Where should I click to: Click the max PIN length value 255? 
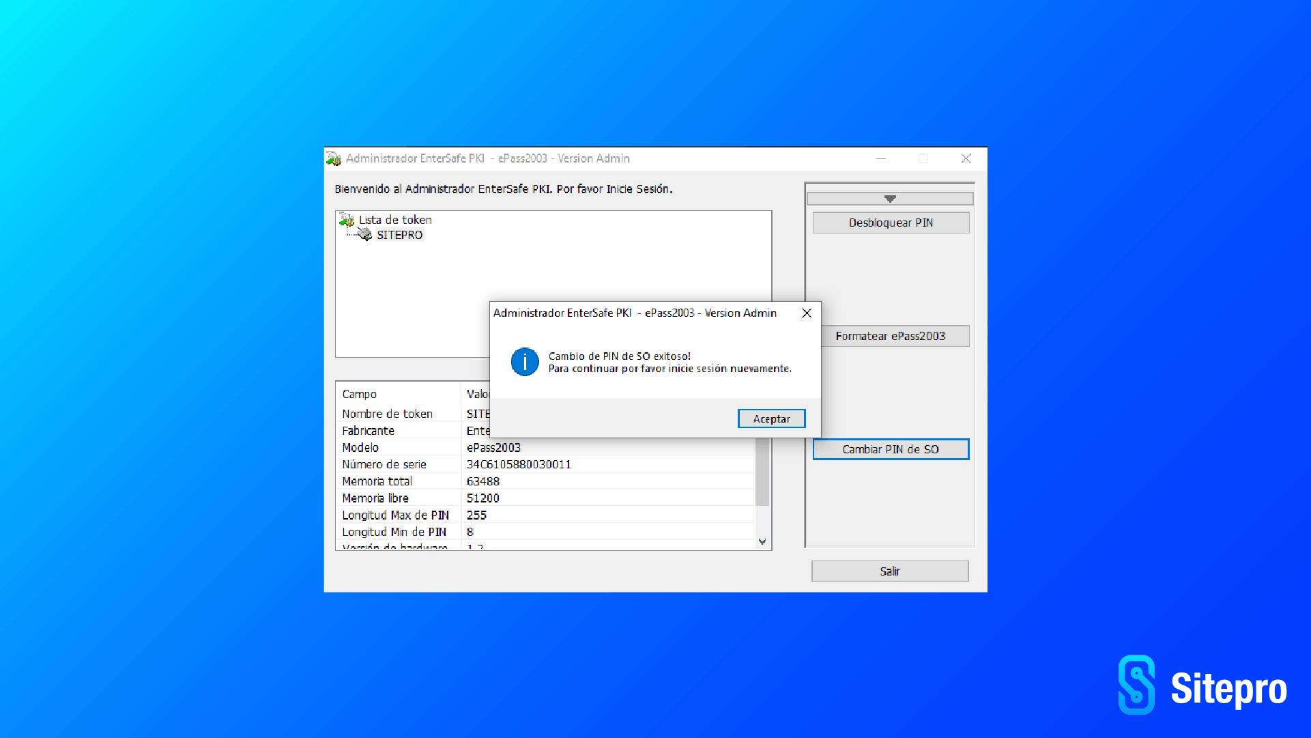476,515
